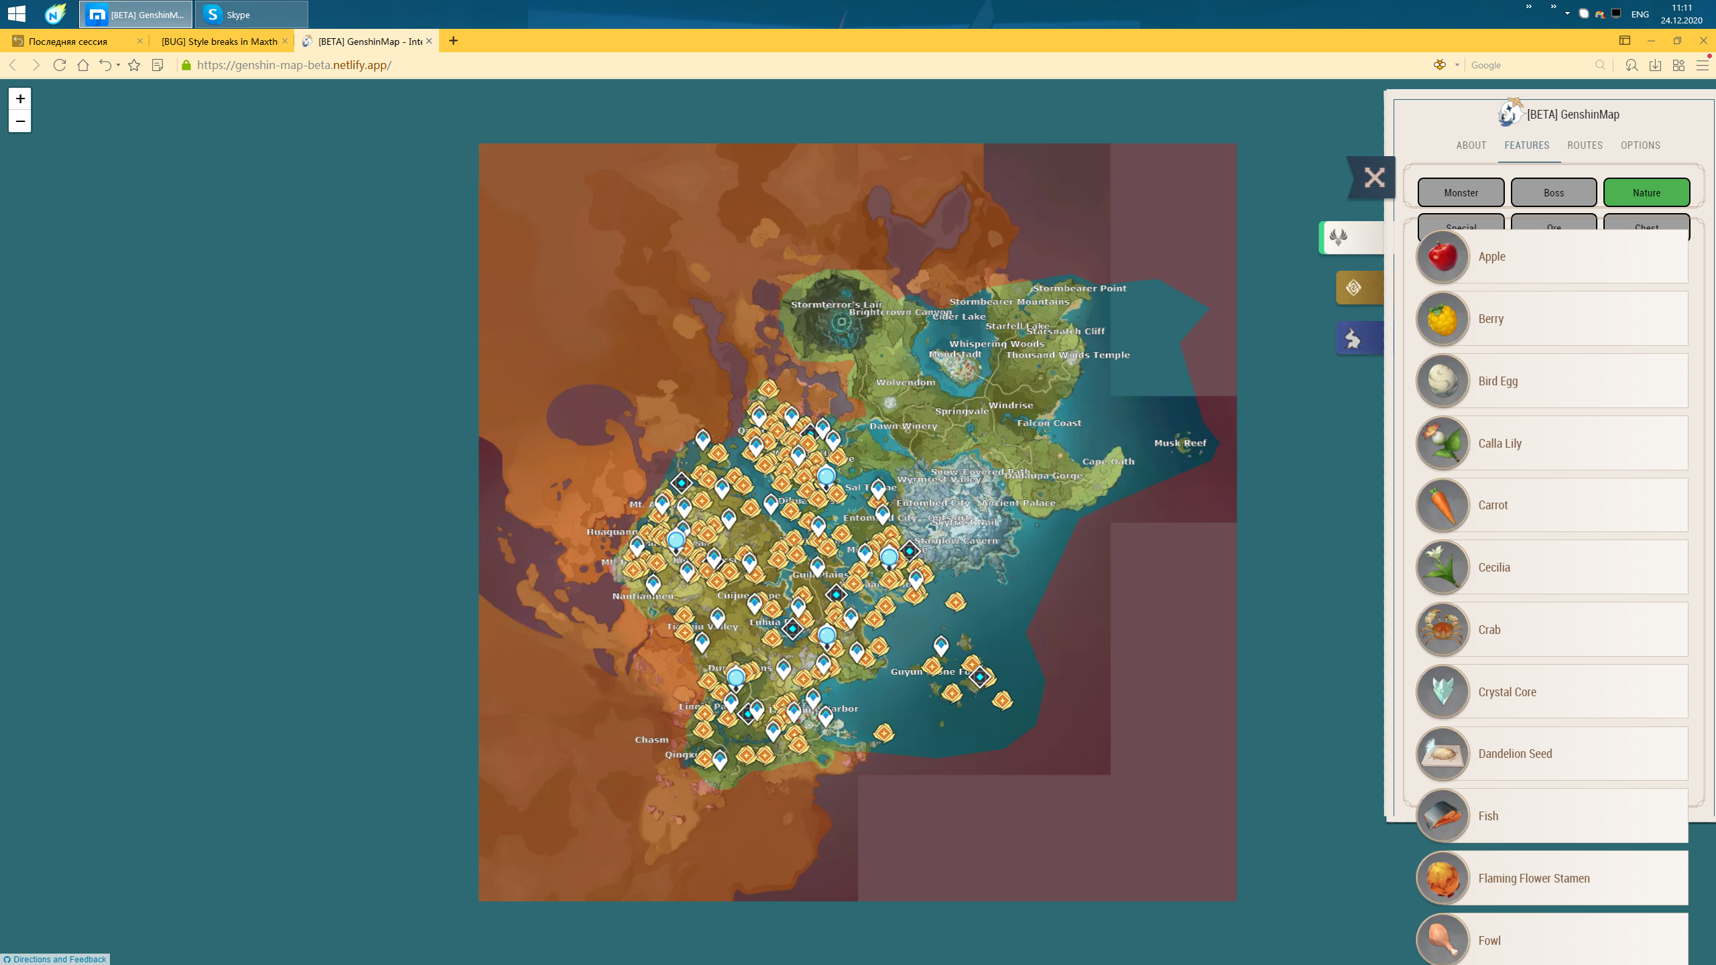Image resolution: width=1716 pixels, height=965 pixels.
Task: Toggle the Nature category filter
Action: (x=1646, y=193)
